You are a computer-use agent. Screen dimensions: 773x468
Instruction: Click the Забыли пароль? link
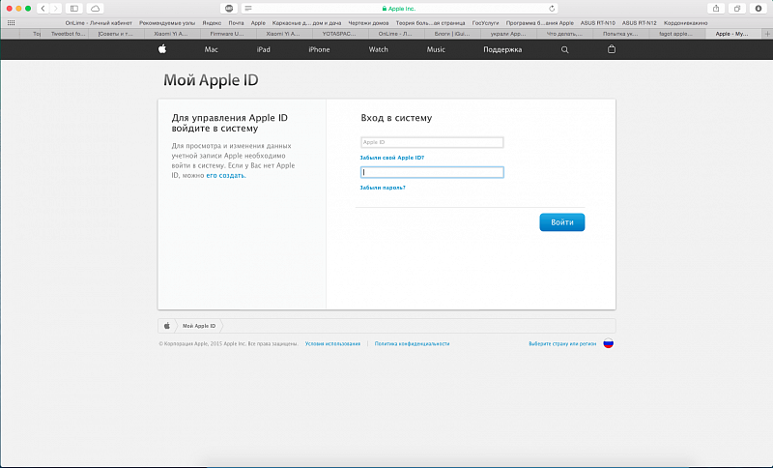[383, 188]
